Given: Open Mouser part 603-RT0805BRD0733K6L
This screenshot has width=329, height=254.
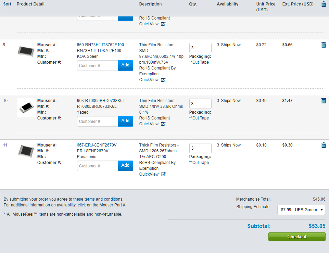Looking at the screenshot, I should pyautogui.click(x=101, y=101).
